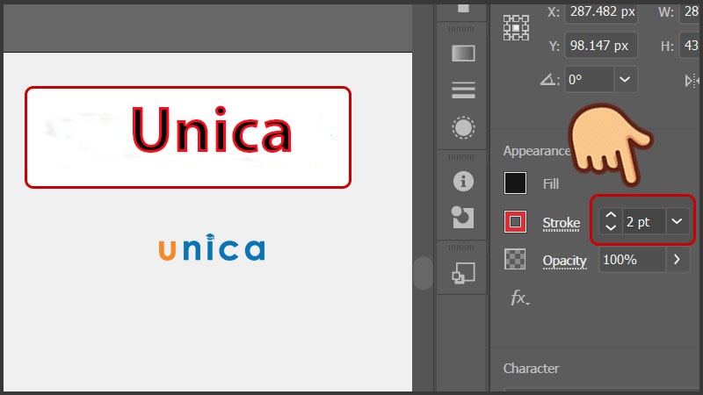The width and height of the screenshot is (703, 395).
Task: Click the Y position field
Action: tap(601, 46)
